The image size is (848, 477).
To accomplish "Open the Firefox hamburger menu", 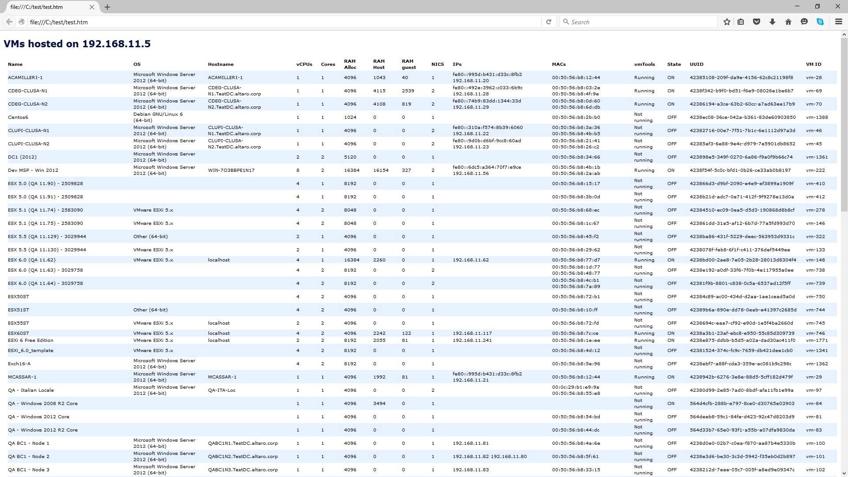I will pyautogui.click(x=839, y=22).
